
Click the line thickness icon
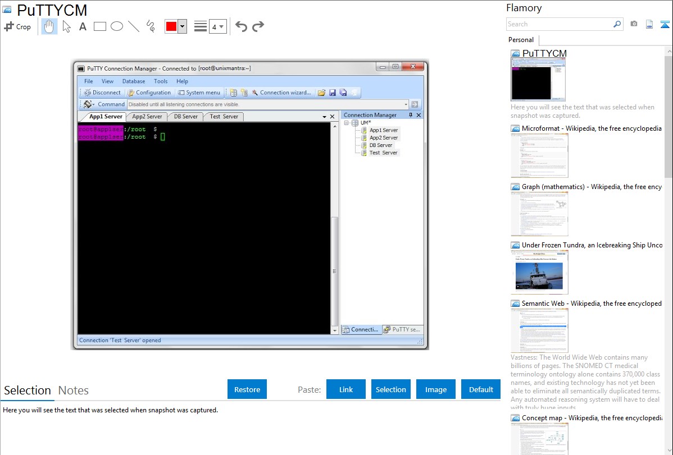(201, 26)
